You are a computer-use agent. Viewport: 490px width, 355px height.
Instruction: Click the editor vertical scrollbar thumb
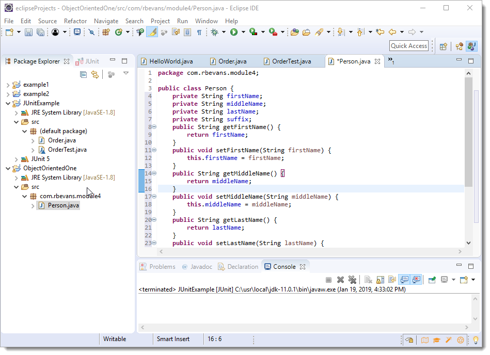[468, 132]
